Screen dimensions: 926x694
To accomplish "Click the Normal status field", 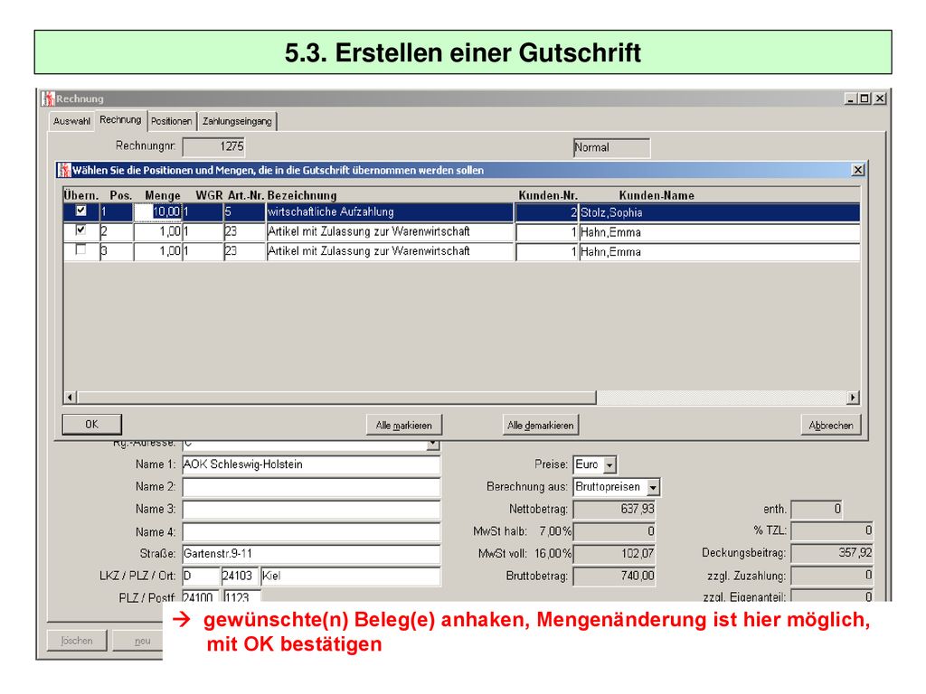I will tap(611, 147).
